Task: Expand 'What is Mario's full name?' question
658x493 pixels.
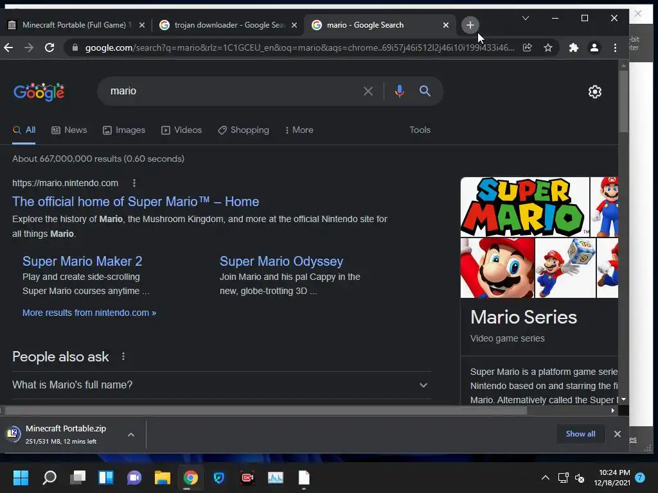Action: pos(222,385)
